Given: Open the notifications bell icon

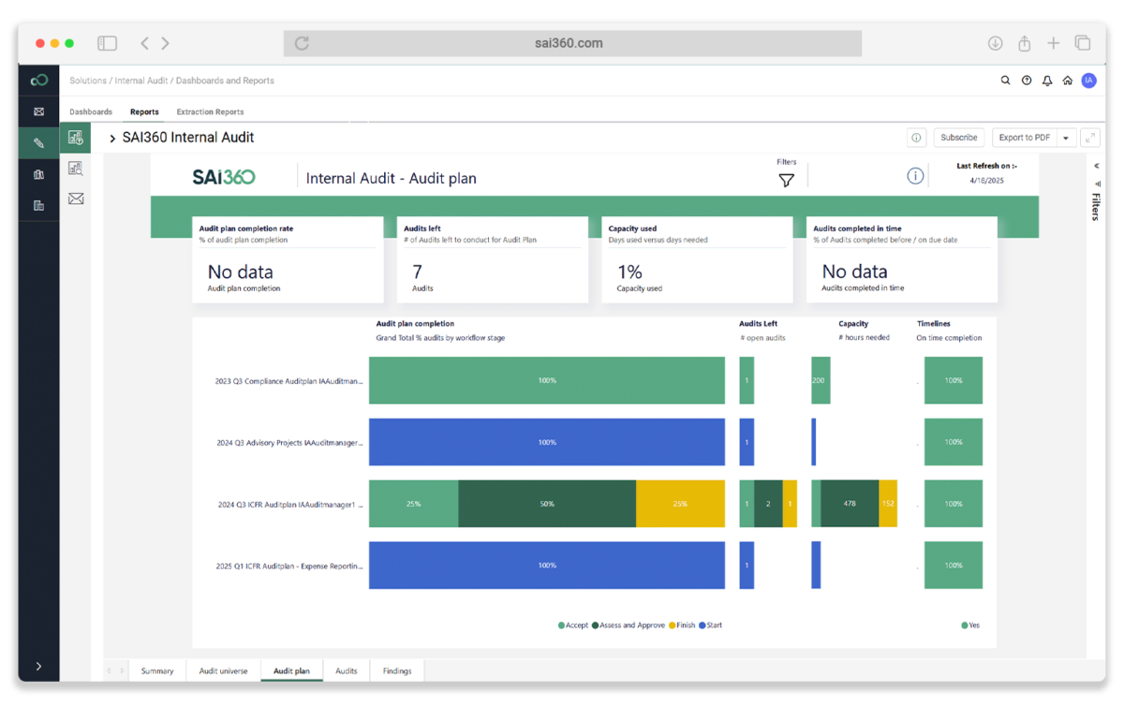Looking at the screenshot, I should [1046, 81].
